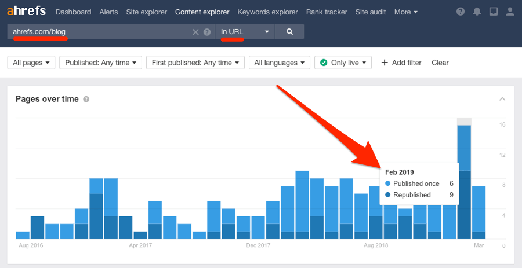Open the All pages filter dropdown
This screenshot has height=268, width=522.
point(31,63)
